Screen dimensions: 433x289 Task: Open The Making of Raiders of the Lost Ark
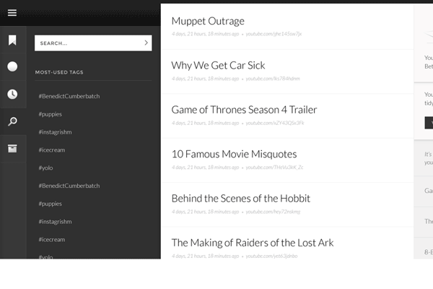coord(252,243)
